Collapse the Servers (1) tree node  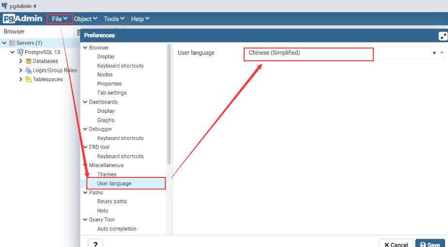point(4,43)
